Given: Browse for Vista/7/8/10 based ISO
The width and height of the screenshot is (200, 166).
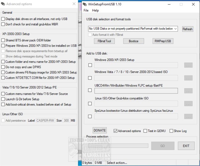Looking at the screenshot, I should click(x=188, y=78).
